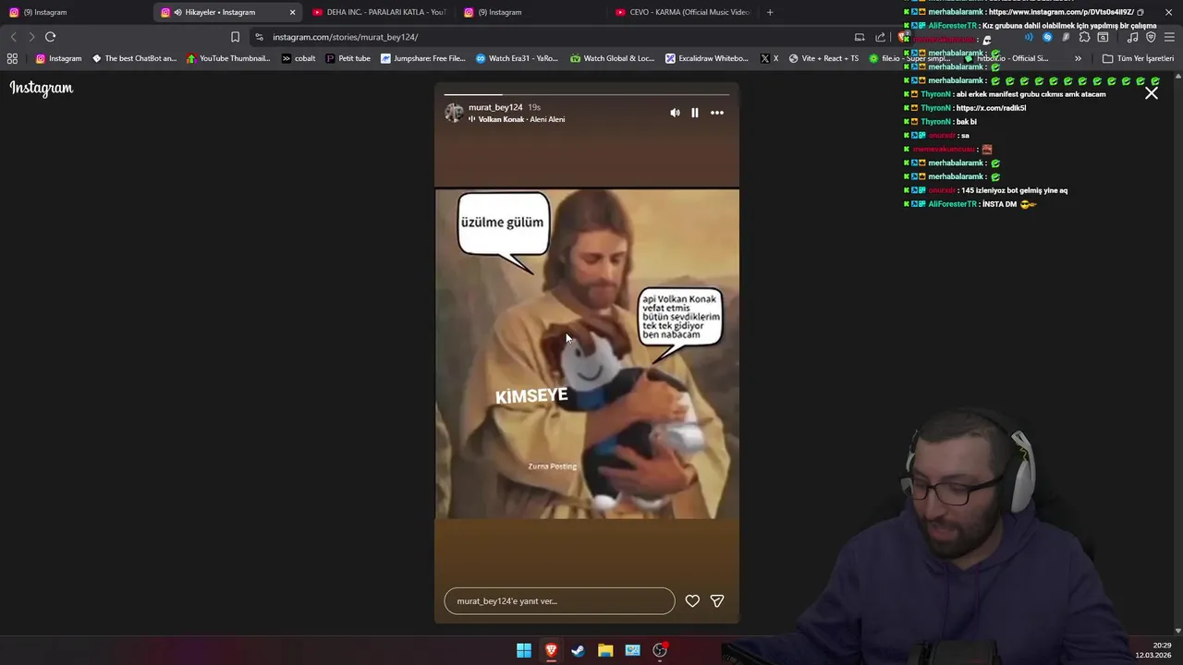The width and height of the screenshot is (1183, 665).
Task: Open the Volkan Konak · Aleni Aleni music link
Action: coord(521,119)
